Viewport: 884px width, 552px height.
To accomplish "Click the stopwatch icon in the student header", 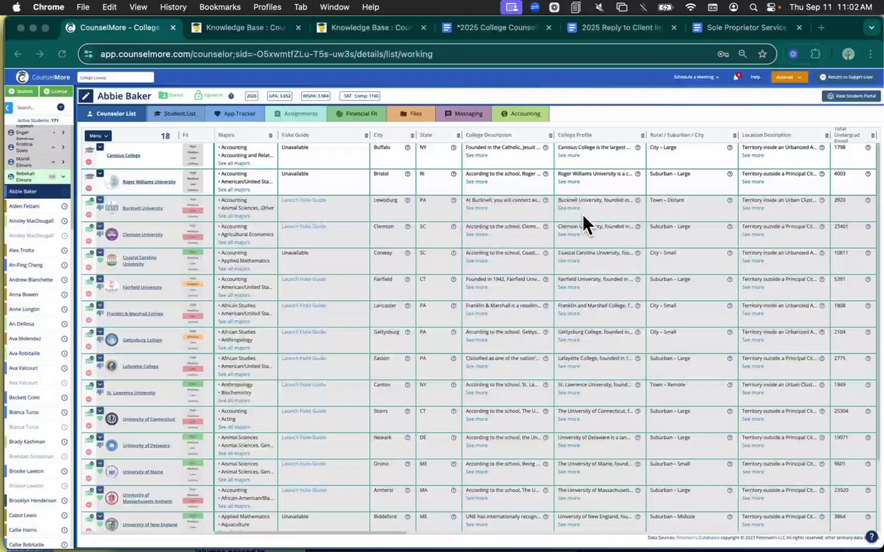I will 231,96.
